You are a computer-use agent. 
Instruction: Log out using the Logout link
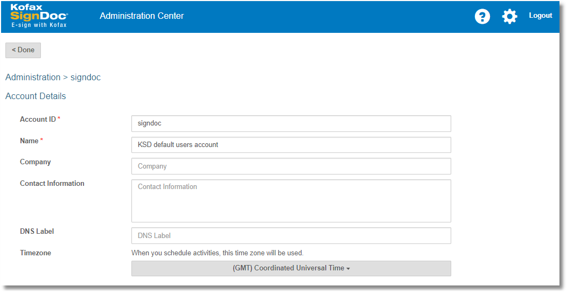pos(540,16)
